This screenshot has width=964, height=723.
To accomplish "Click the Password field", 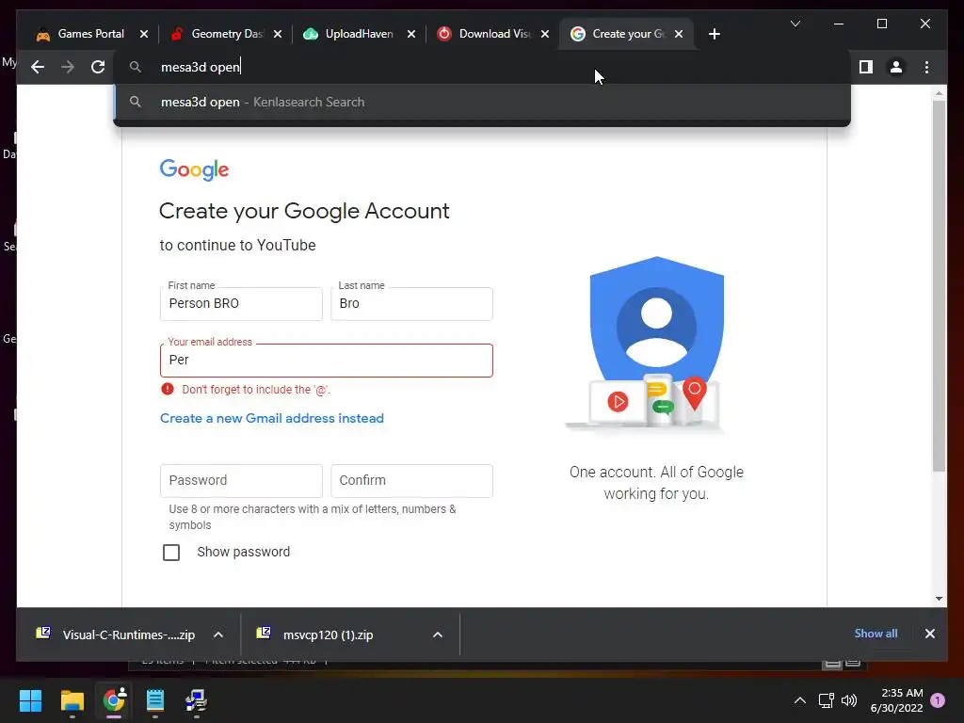I will 241,481.
